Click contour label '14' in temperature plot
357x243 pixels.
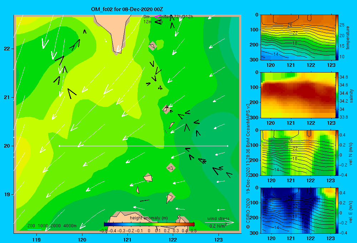(276, 54)
